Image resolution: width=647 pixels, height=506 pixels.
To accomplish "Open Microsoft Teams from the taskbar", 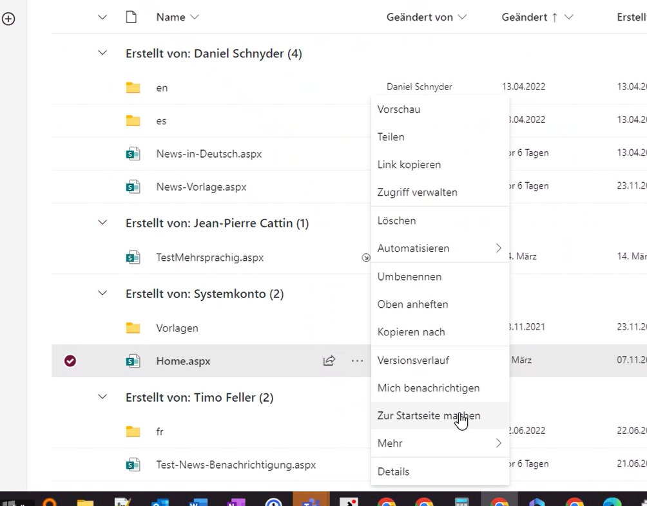I will point(311,500).
